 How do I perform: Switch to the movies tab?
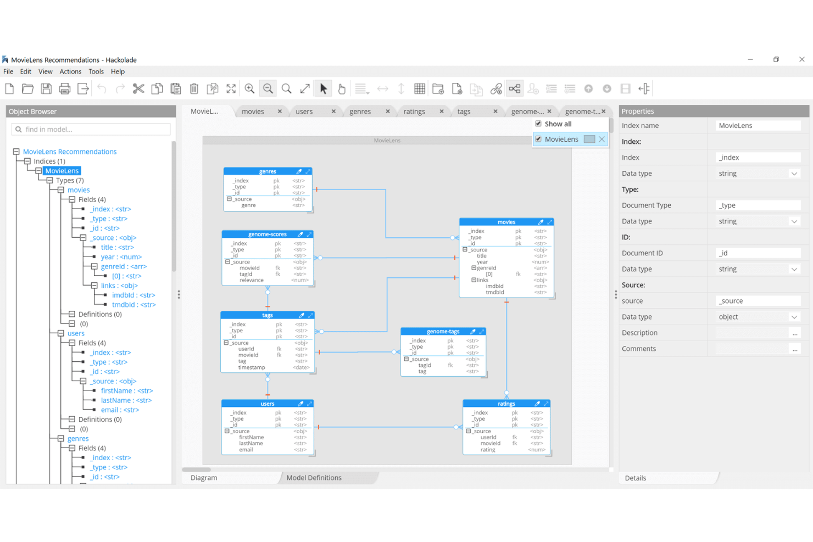[x=253, y=111]
